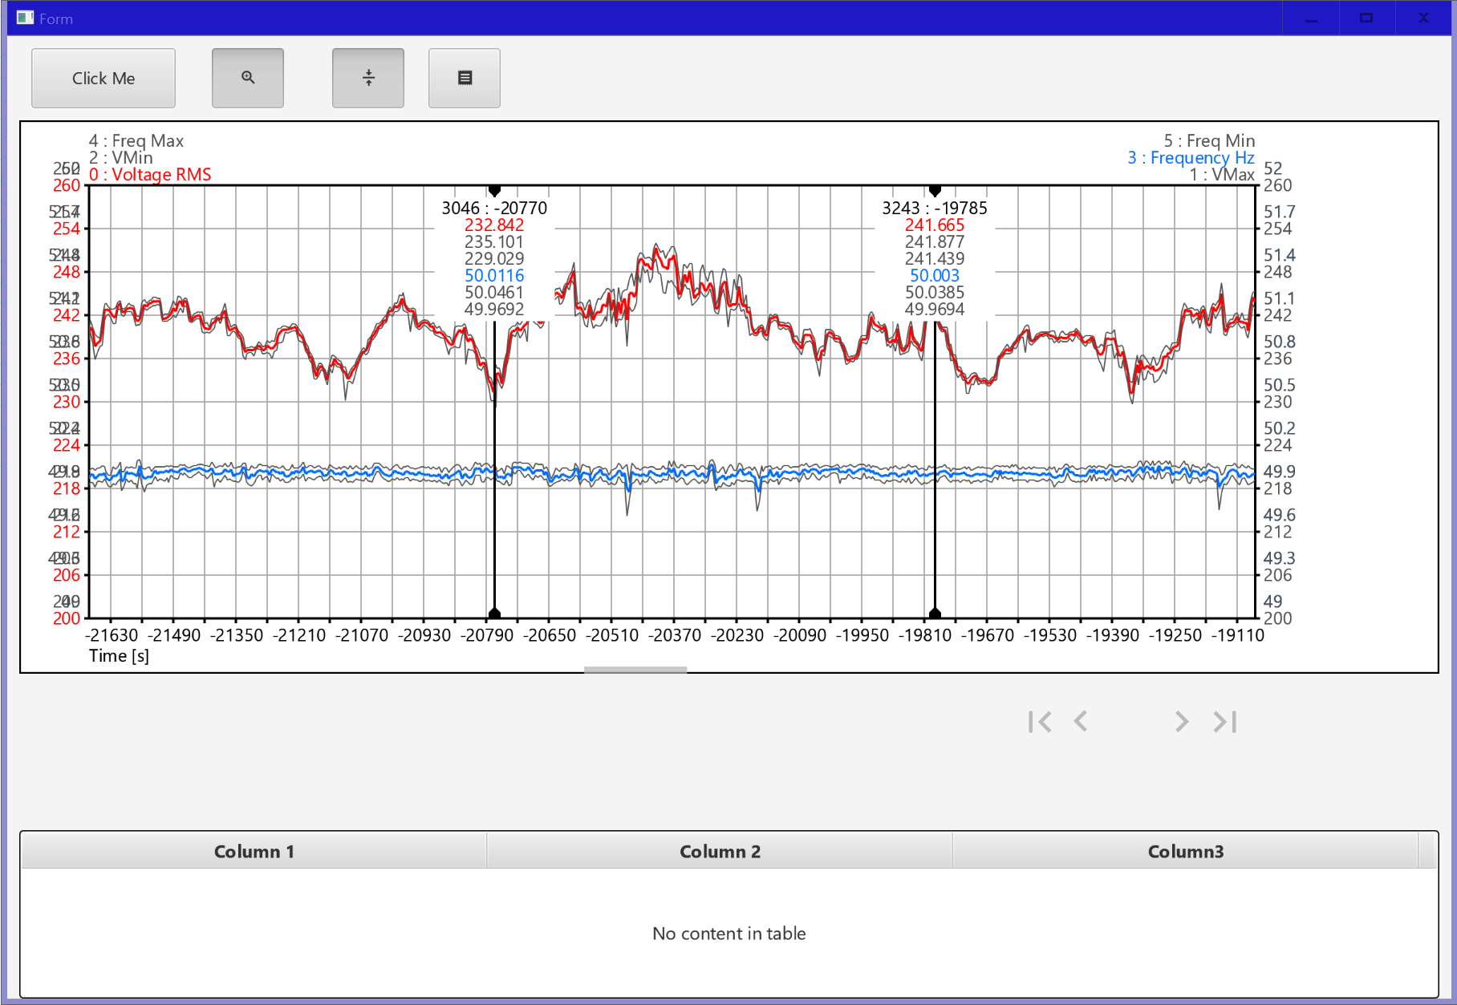Select the Freq Max legend label
The width and height of the screenshot is (1457, 1005).
click(x=136, y=140)
